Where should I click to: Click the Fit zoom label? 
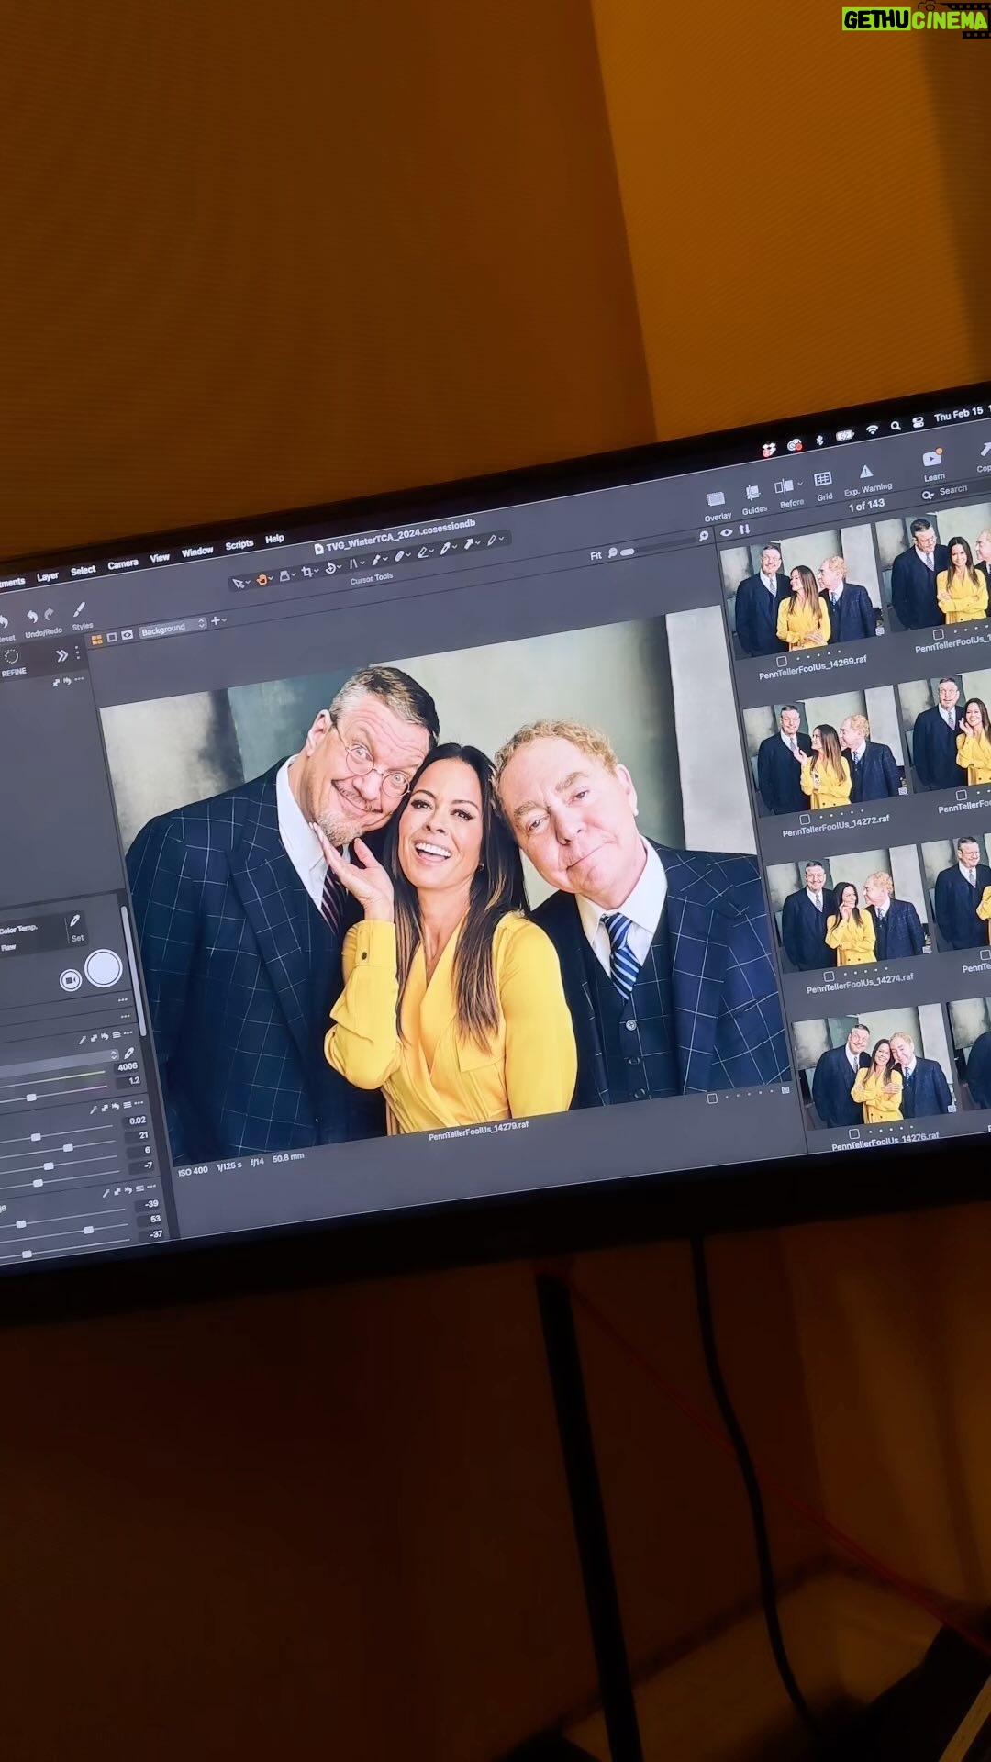596,556
